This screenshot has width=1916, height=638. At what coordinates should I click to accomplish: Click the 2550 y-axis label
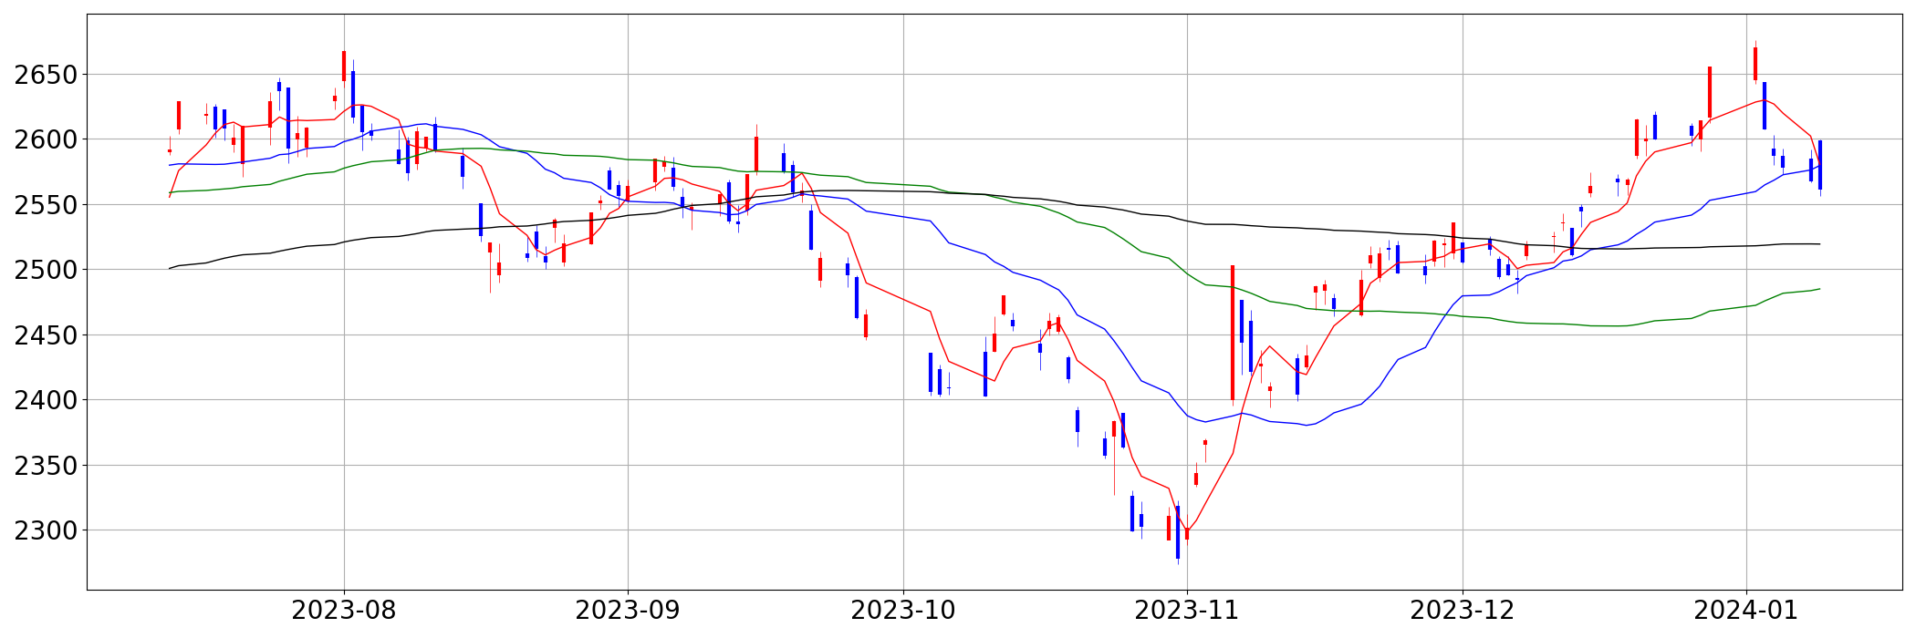click(x=45, y=205)
